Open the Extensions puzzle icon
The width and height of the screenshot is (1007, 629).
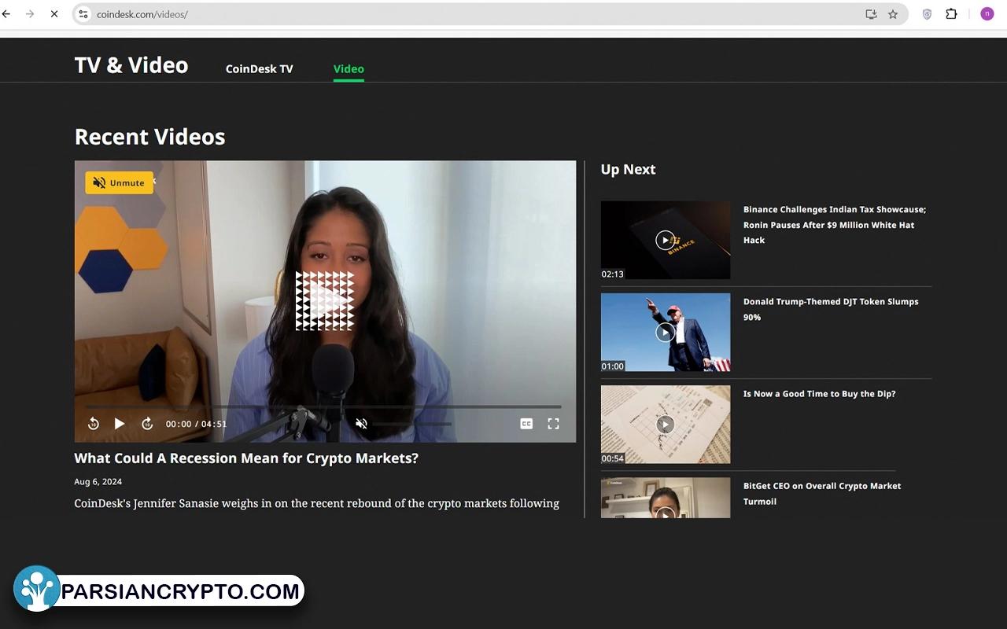tap(951, 14)
